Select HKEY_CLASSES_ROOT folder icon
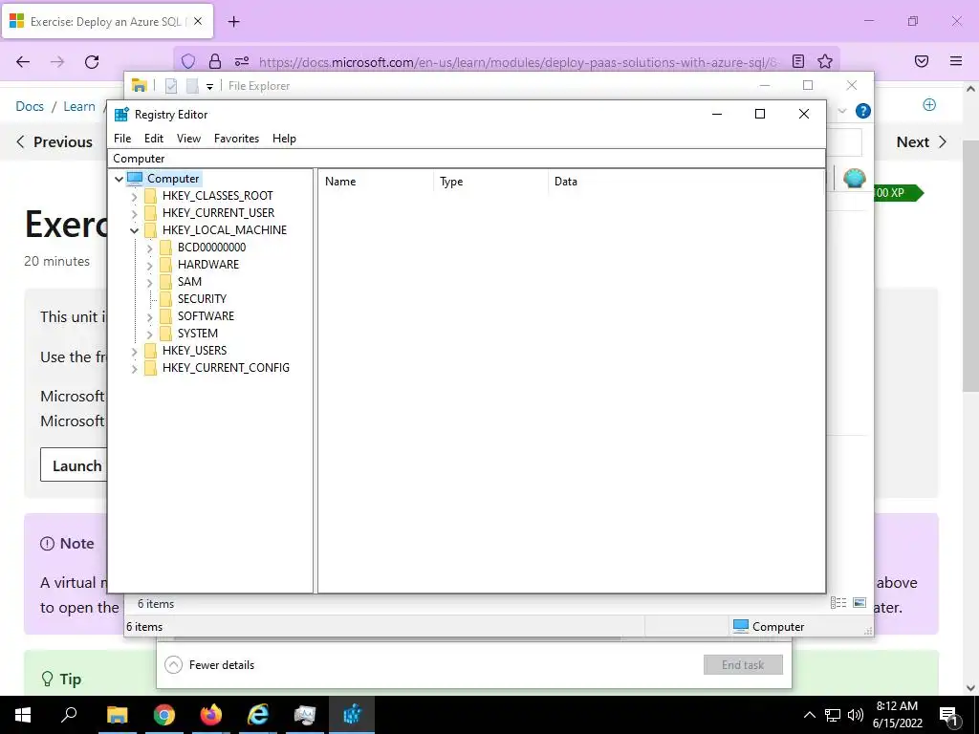 [x=150, y=196]
